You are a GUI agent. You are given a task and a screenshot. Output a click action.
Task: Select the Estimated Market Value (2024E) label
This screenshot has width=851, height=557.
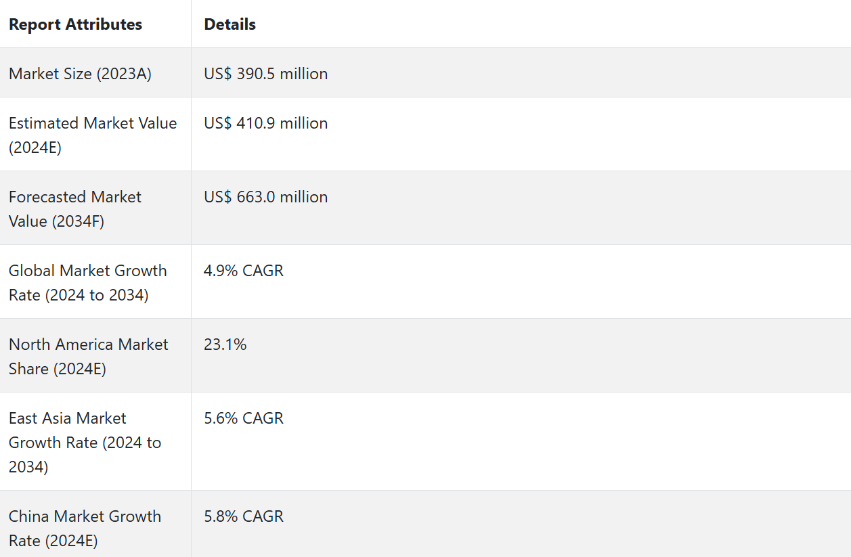pyautogui.click(x=93, y=135)
